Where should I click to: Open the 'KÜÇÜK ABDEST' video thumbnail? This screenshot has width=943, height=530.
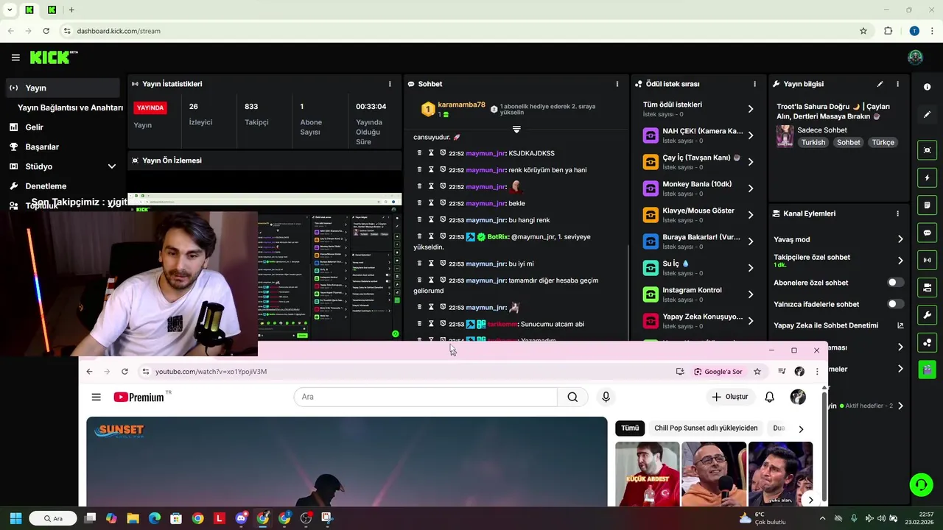pyautogui.click(x=648, y=474)
